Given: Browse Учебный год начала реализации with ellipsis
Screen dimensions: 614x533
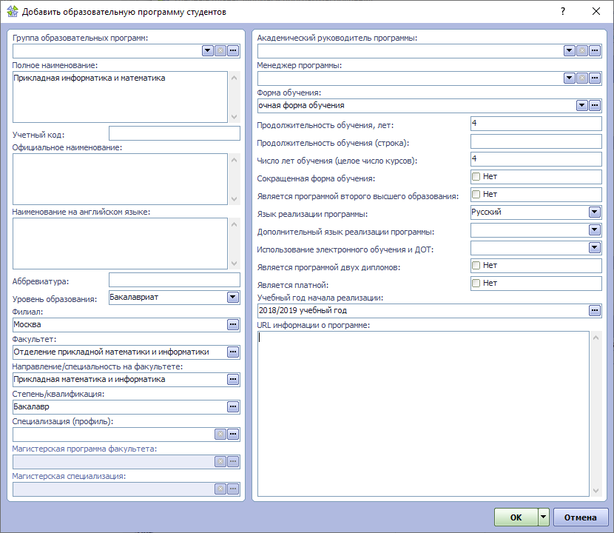Looking at the screenshot, I should (595, 310).
